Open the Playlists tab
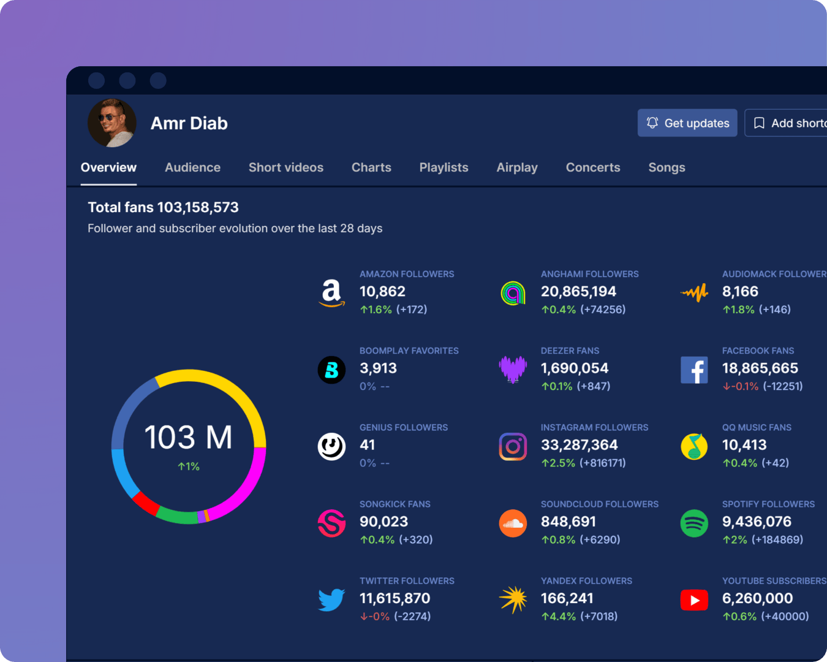The height and width of the screenshot is (662, 827). coord(444,167)
